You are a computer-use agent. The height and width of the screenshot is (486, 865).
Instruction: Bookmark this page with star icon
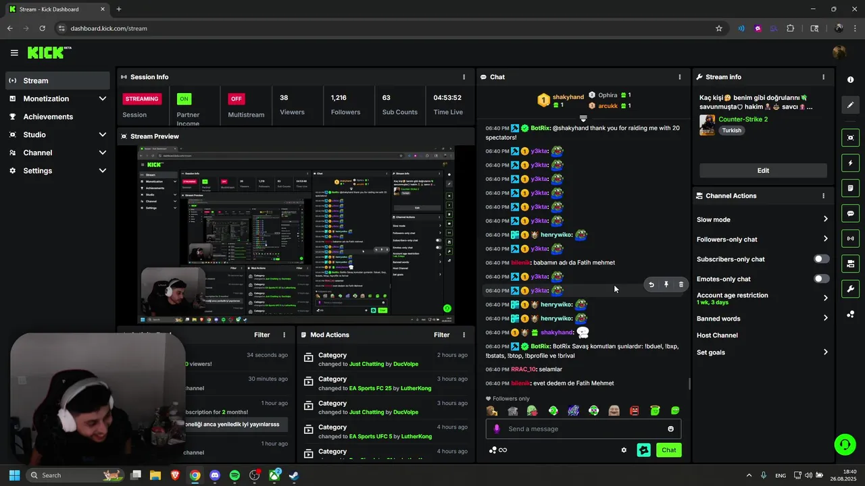tap(719, 28)
